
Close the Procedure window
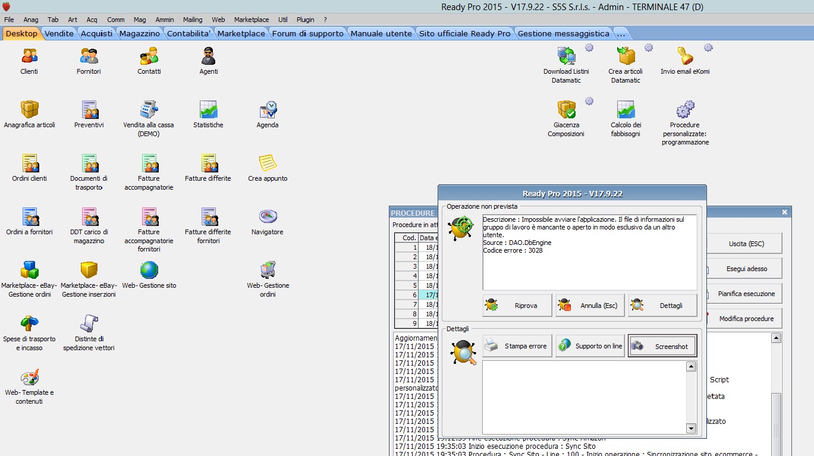(784, 212)
